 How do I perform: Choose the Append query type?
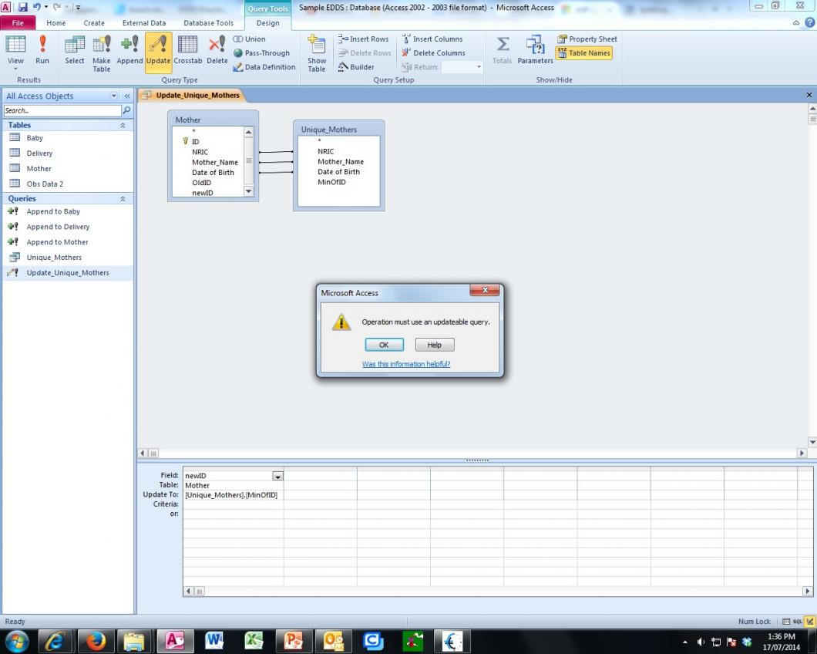[129, 50]
